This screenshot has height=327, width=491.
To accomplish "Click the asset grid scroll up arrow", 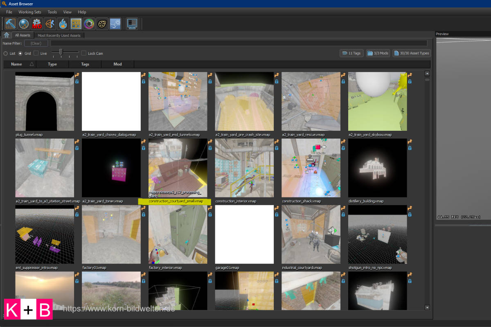I will click(x=427, y=74).
